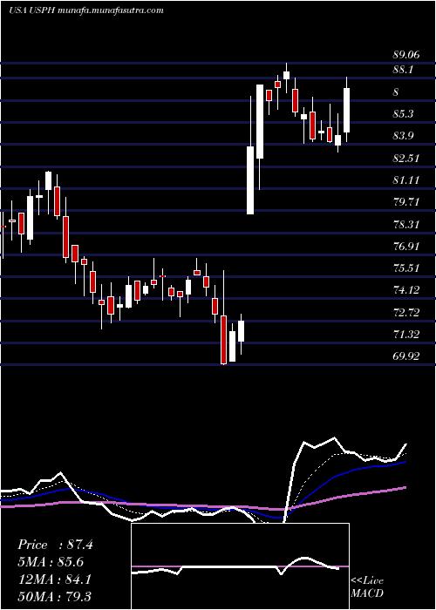Click the 81.11 price axis label
The height and width of the screenshot is (610, 436).
tap(406, 180)
